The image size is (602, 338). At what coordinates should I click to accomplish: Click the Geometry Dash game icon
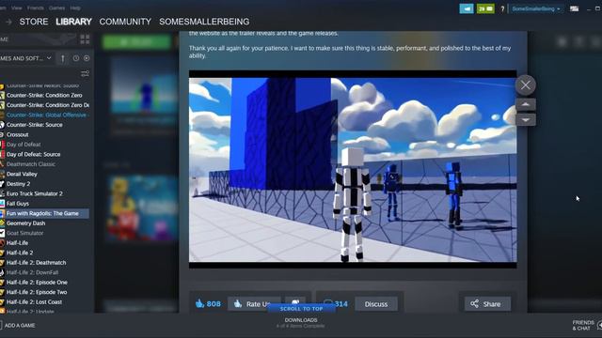[2, 223]
